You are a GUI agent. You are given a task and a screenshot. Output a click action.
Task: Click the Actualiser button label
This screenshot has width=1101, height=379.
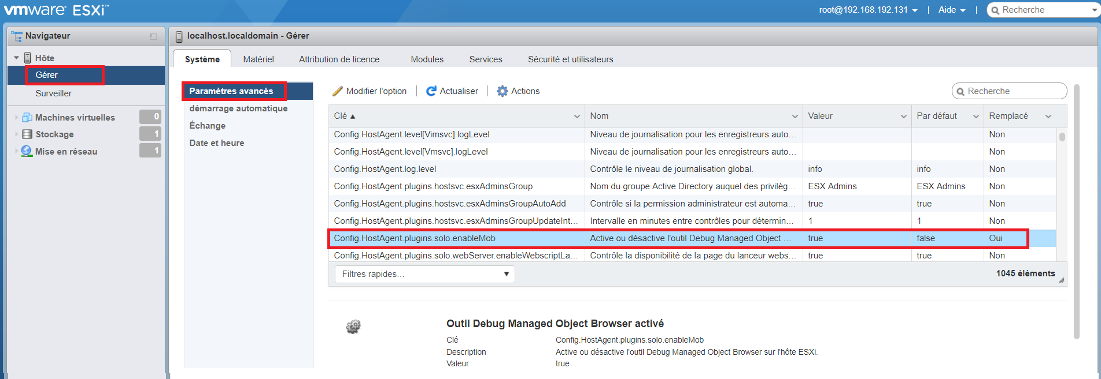(x=459, y=91)
